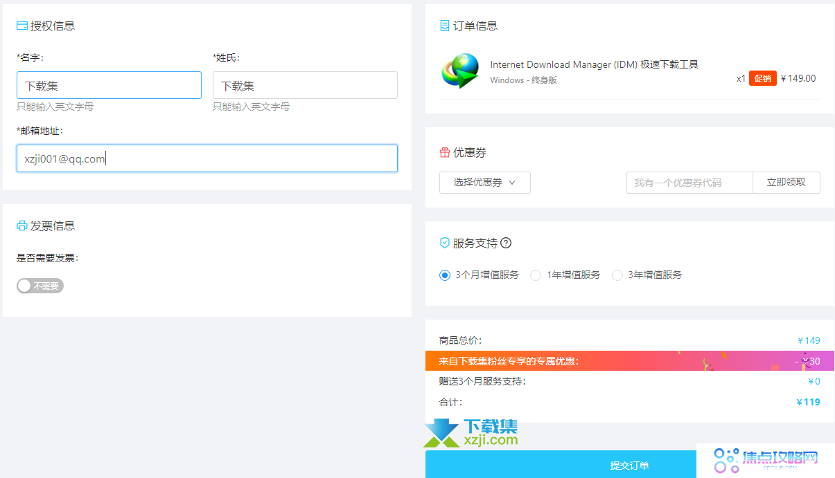Select the 3年增值服务 radio option
Image resolution: width=835 pixels, height=478 pixels.
click(x=617, y=275)
